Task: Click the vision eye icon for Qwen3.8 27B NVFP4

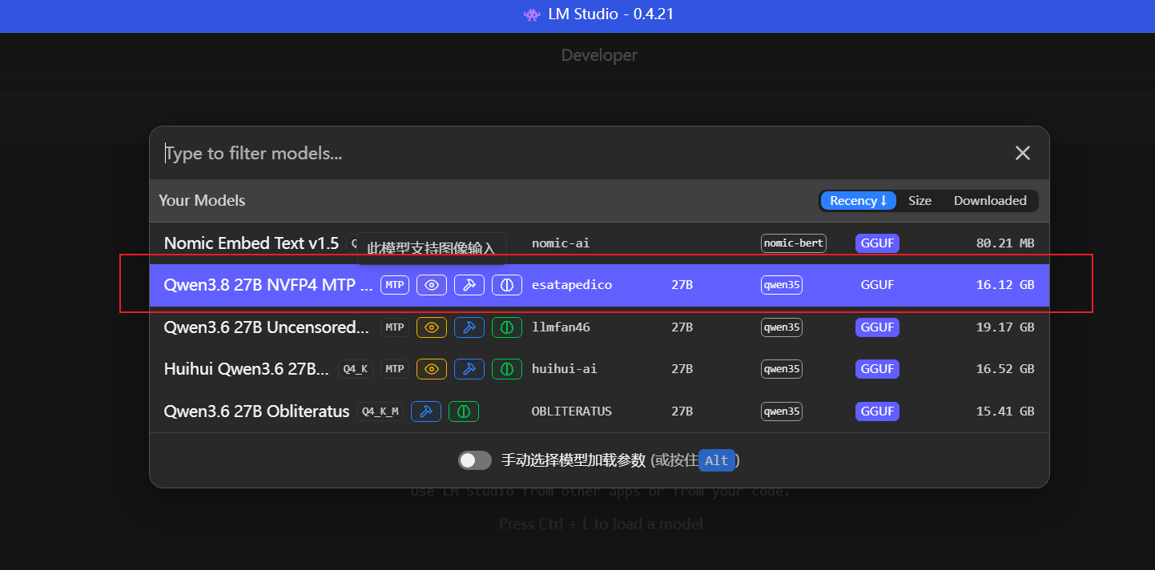Action: 432,285
